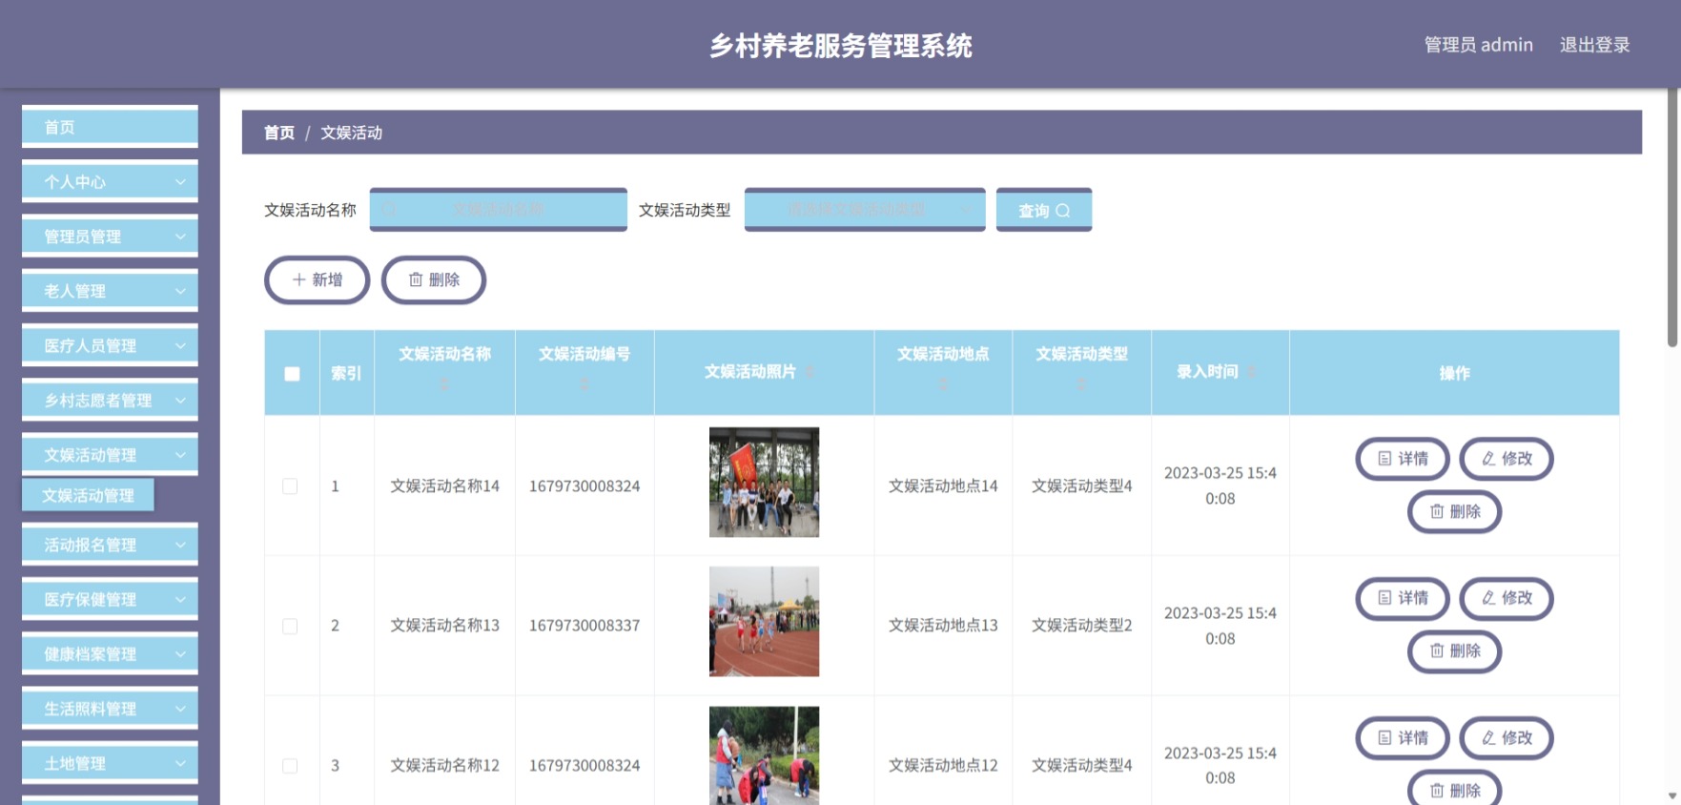Image resolution: width=1681 pixels, height=805 pixels.
Task: Click 修改 for 文娱活动名称13
Action: 1507,598
